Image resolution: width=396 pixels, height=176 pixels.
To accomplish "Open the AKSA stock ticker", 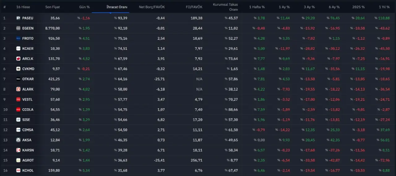I will [27, 140].
